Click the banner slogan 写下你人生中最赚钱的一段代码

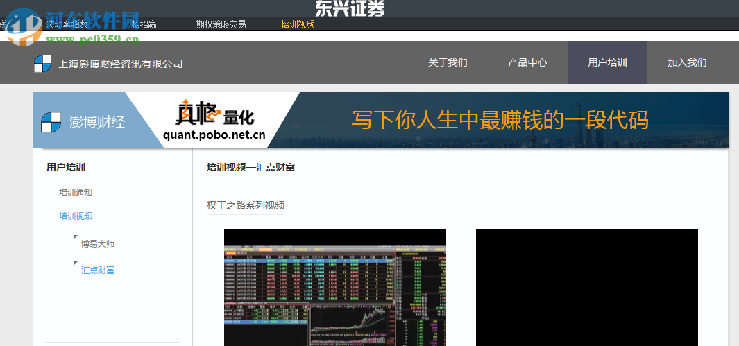pyautogui.click(x=500, y=120)
